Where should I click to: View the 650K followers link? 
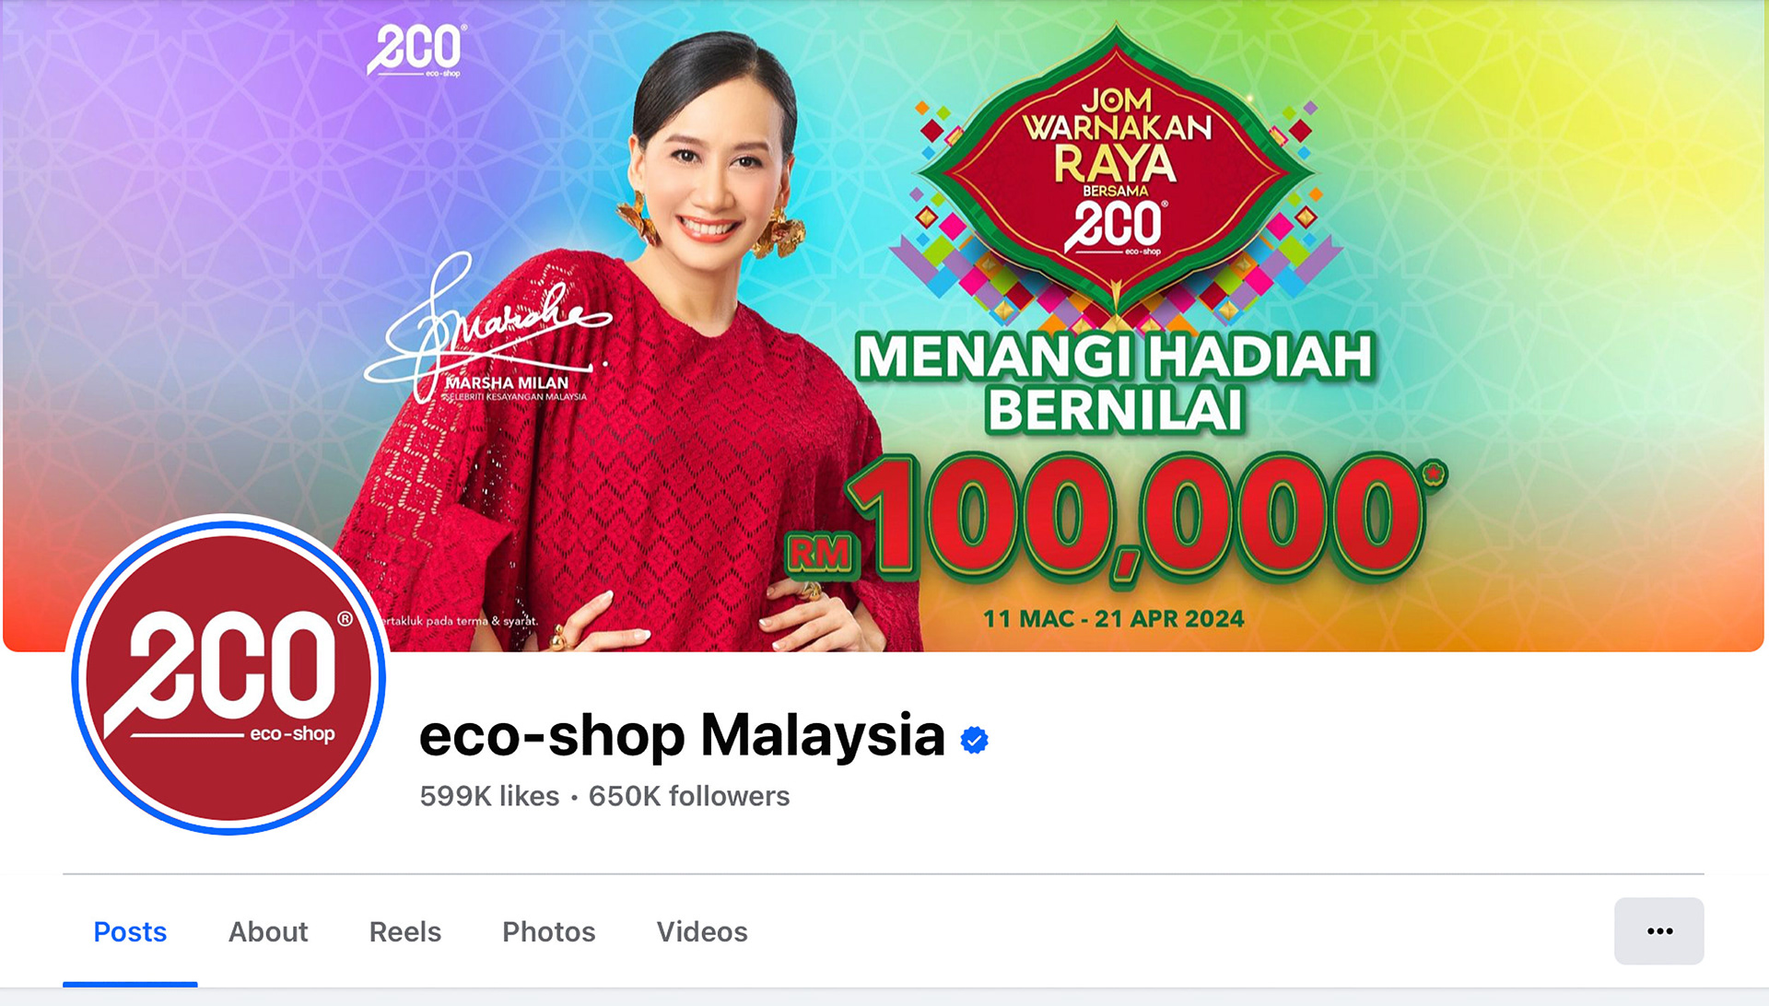pyautogui.click(x=689, y=796)
